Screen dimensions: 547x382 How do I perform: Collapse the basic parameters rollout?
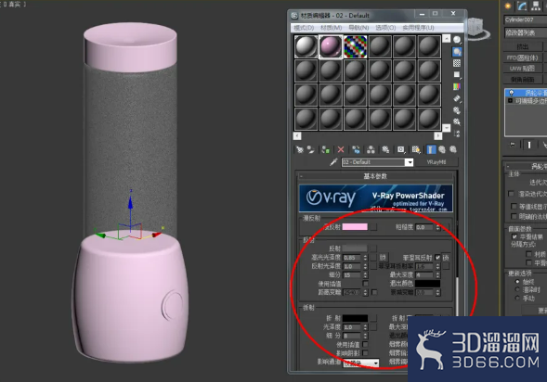pyautogui.click(x=375, y=176)
